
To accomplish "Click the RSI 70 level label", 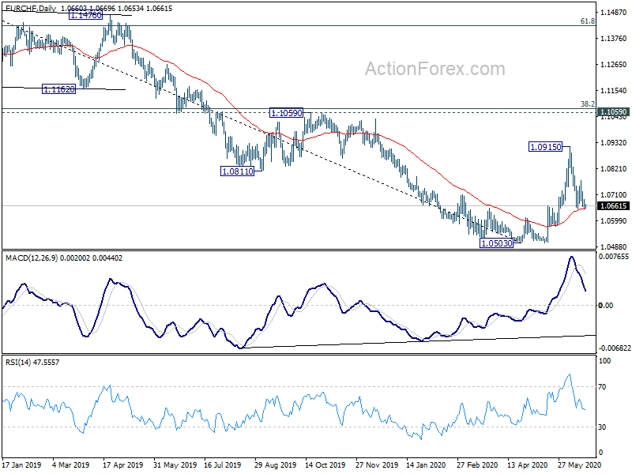I will coord(602,387).
